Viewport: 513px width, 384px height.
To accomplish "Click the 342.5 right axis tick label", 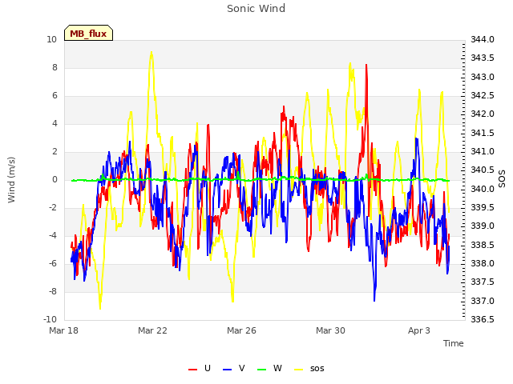I will 483,95.
